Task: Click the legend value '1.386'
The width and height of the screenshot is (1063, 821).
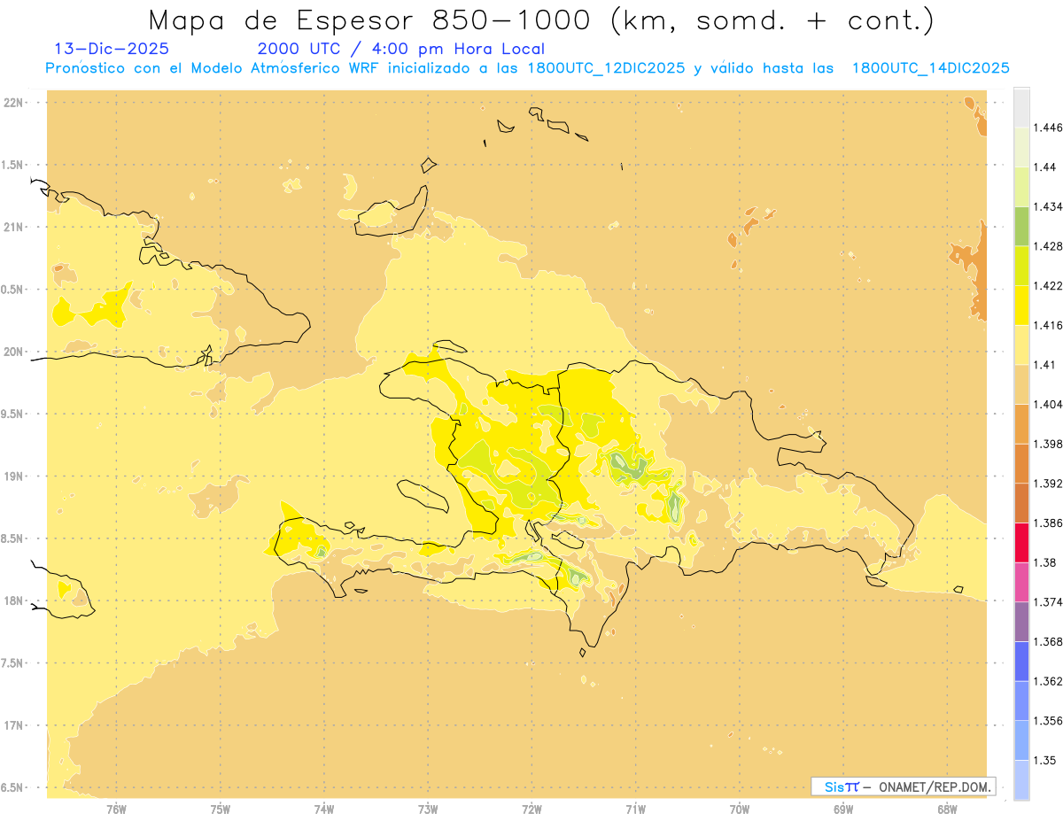Action: pos(1047,523)
